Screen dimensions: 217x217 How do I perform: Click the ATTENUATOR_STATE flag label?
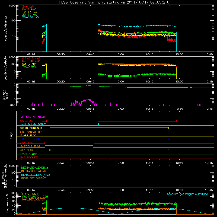tap(33, 117)
